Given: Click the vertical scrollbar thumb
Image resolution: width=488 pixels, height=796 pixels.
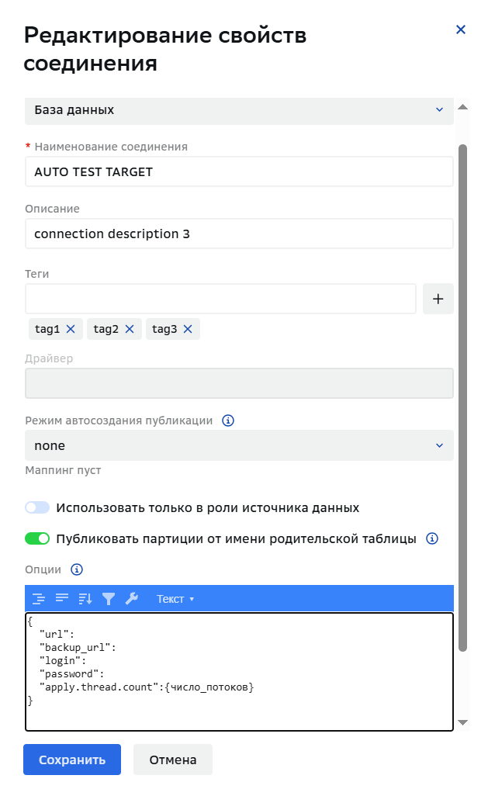Looking at the screenshot, I should point(462,397).
